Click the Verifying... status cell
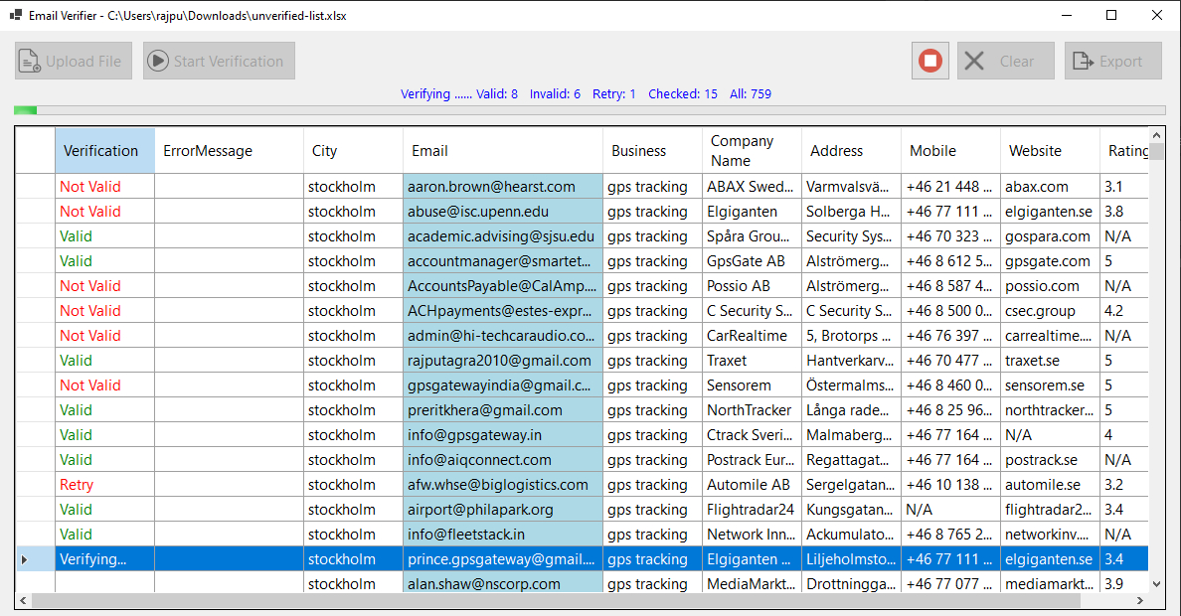 [x=104, y=559]
